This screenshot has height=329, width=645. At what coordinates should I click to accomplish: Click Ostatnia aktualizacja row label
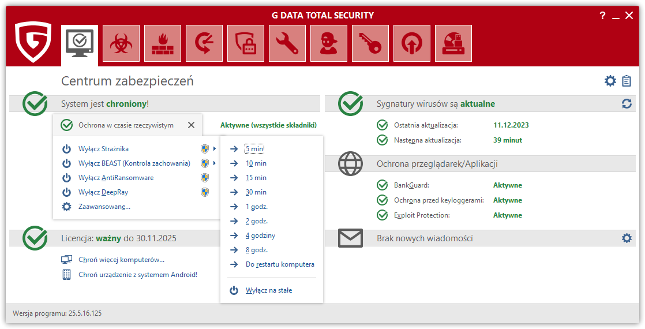tap(426, 125)
